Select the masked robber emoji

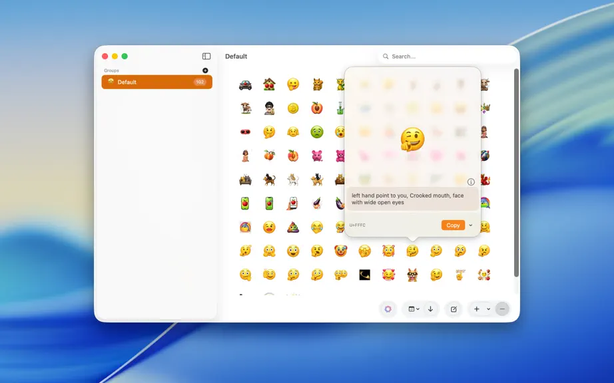tap(269, 108)
